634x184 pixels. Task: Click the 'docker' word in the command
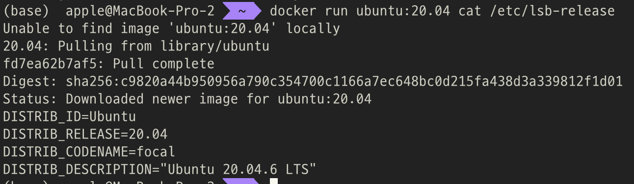pyautogui.click(x=293, y=11)
